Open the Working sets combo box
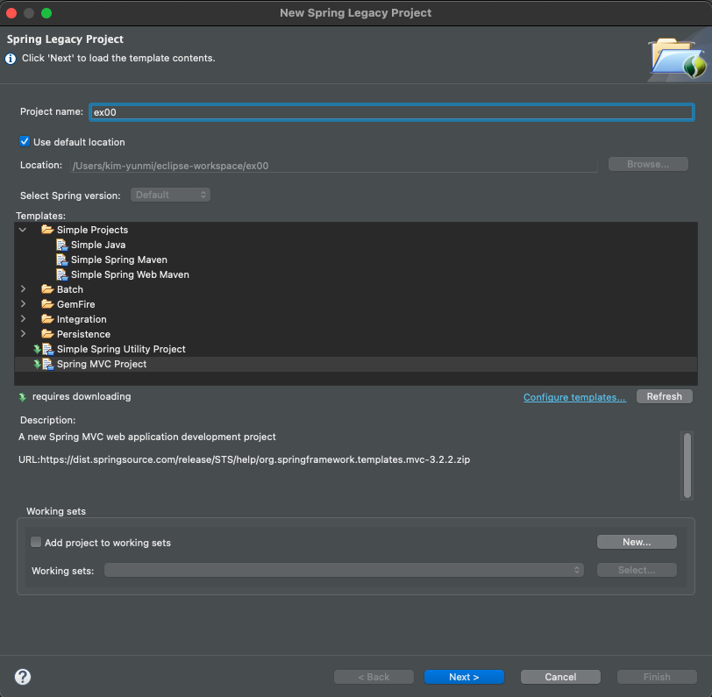Image resolution: width=712 pixels, height=697 pixels. pos(344,570)
